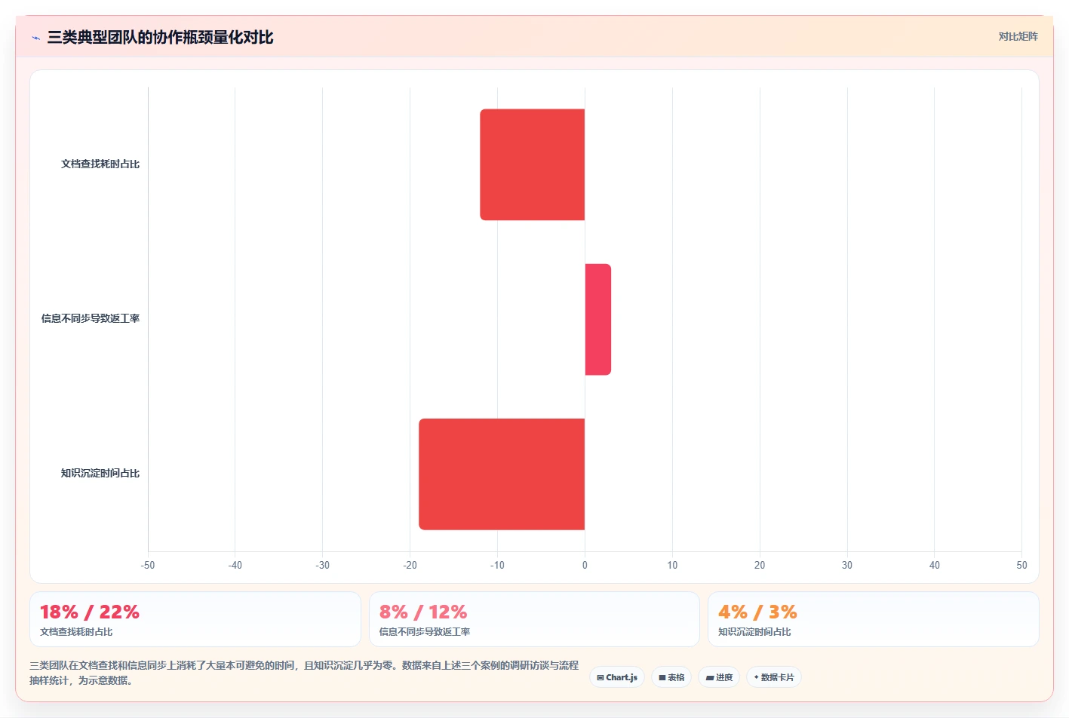
Task: Click x-axis tick label 50
Action: (1021, 565)
